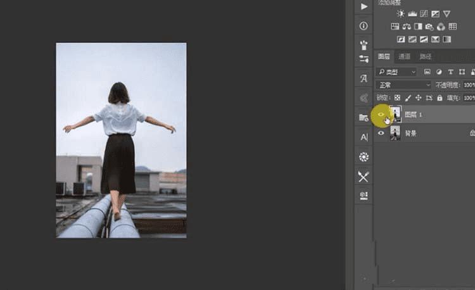Click the text layer filter T button
Screen dimensions: 475x290
coord(450,72)
